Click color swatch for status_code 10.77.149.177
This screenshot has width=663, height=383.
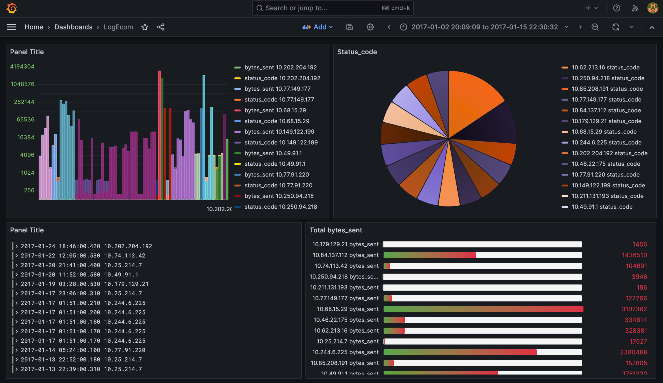[237, 100]
